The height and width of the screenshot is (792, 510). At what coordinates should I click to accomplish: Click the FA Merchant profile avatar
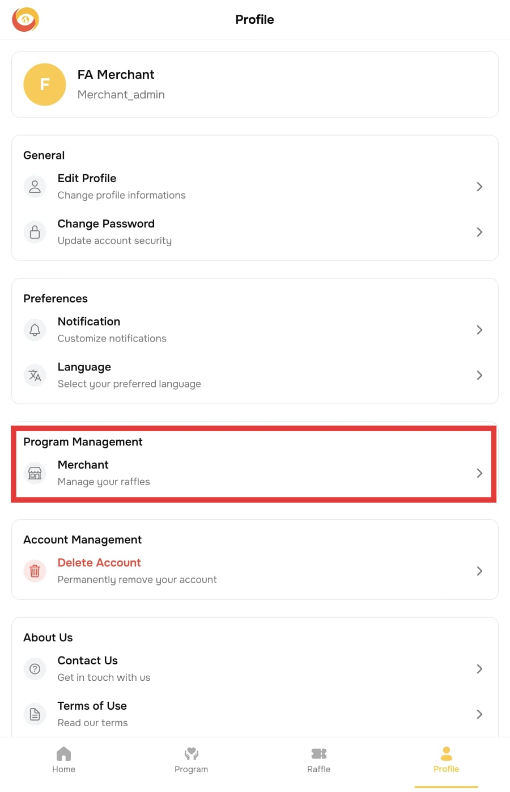tap(45, 85)
